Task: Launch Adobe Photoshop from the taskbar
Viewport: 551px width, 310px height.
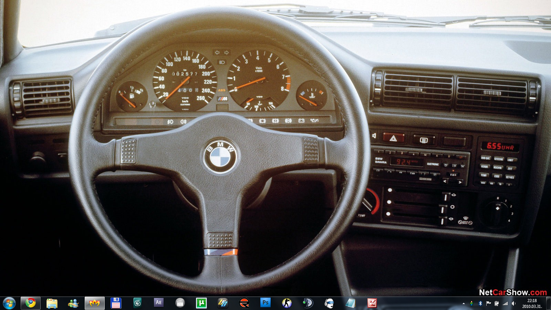Action: 266,303
